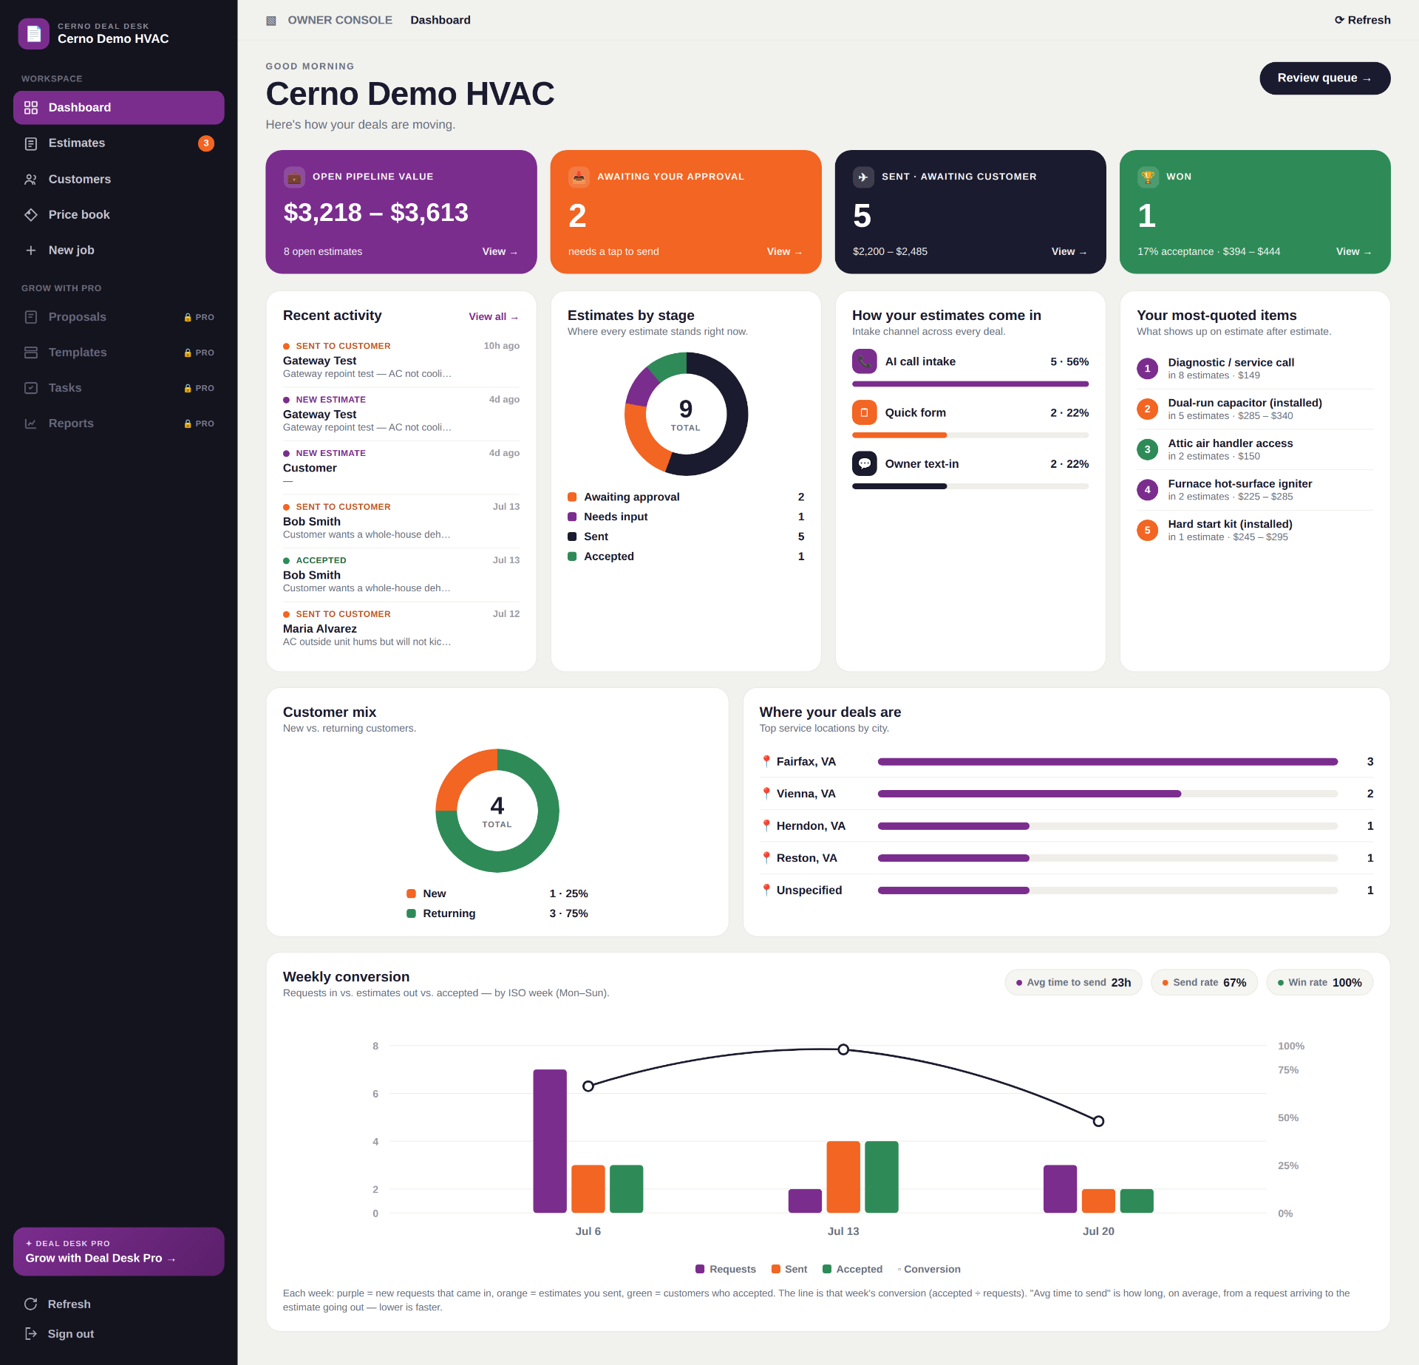The width and height of the screenshot is (1419, 1365).
Task: Click View on Sent Awaiting Customer card
Action: (1069, 251)
